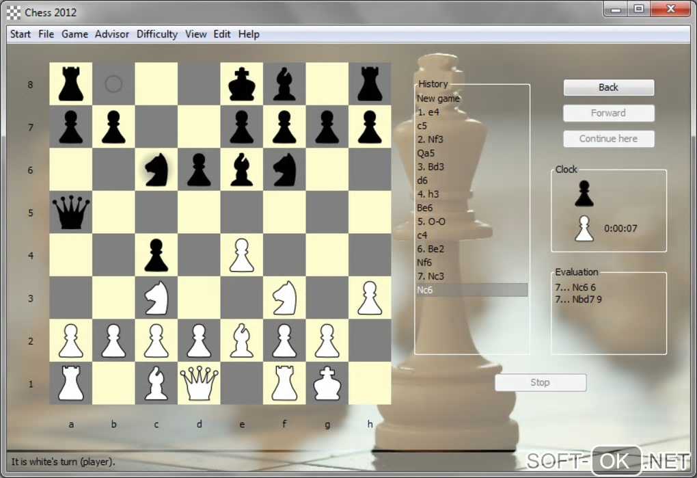Viewport: 697px width, 478px height.
Task: Select move '7. Nc3' in History
Action: coord(471,276)
